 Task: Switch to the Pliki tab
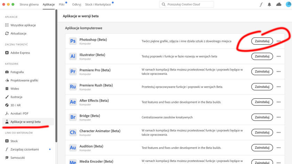pos(62,5)
